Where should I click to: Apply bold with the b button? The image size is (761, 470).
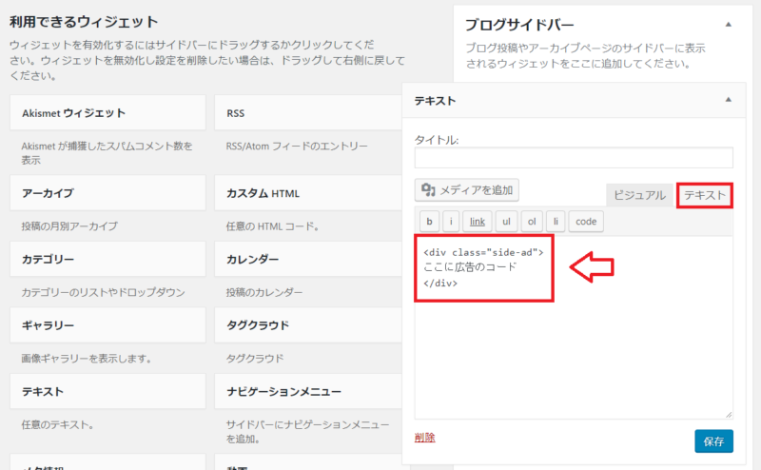429,222
